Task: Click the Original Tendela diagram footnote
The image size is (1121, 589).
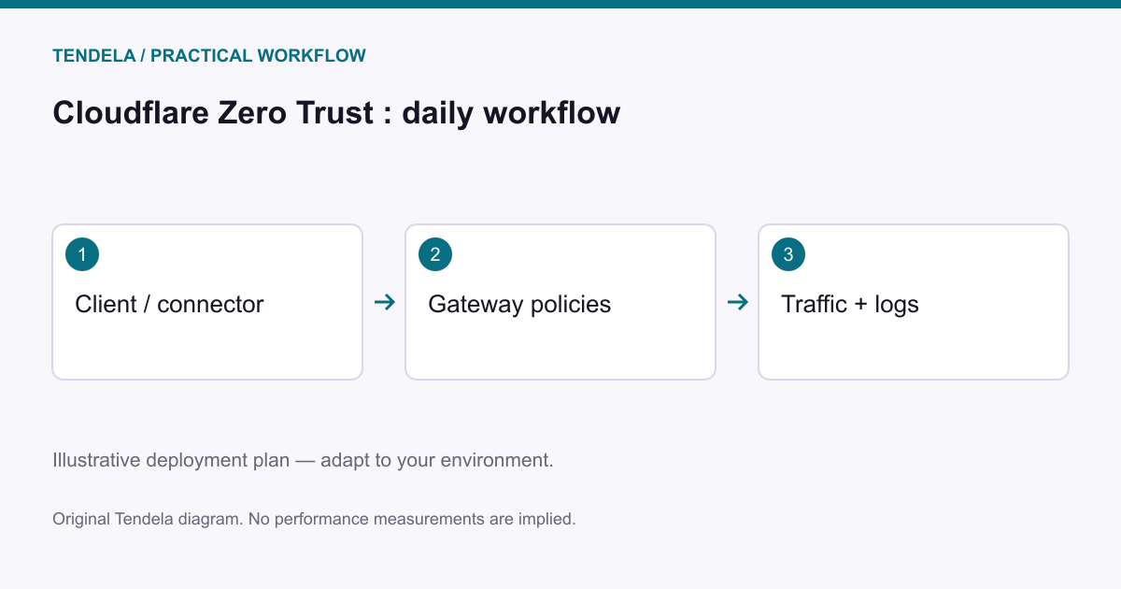Action: tap(314, 518)
